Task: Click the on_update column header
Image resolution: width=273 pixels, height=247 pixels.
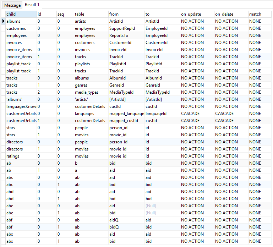Action: pos(197,14)
